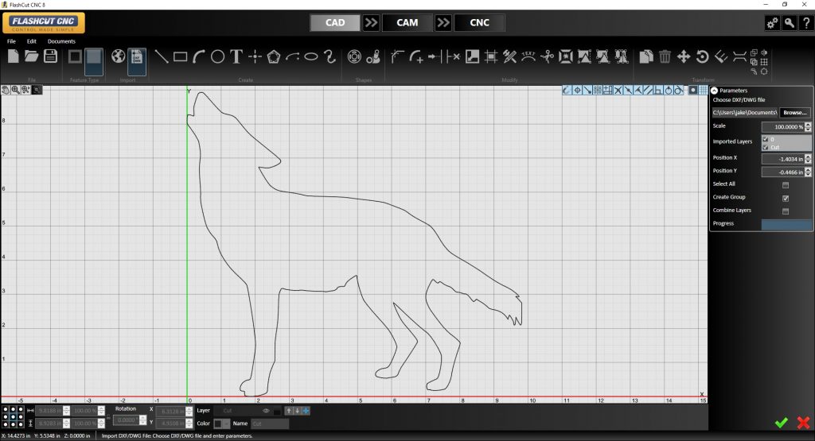
Task: Activate the Text tool
Action: (x=236, y=56)
